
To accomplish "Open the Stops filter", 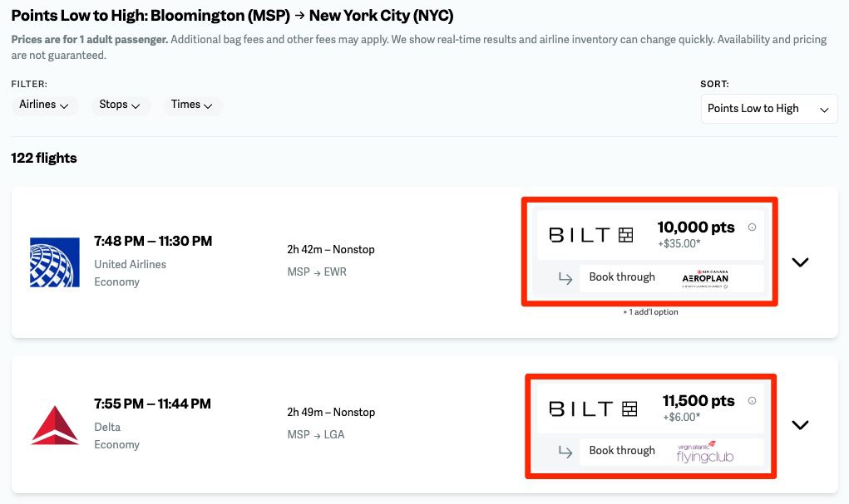I will click(x=120, y=105).
